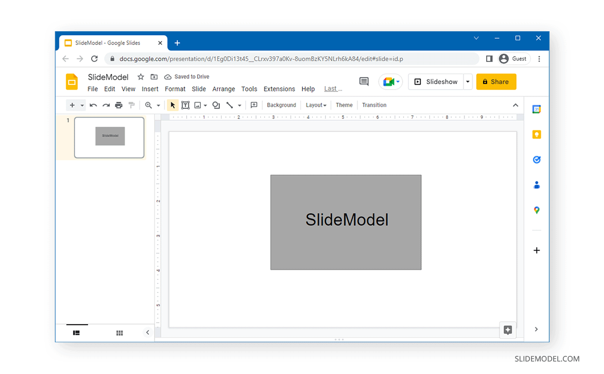Undo the last action

point(94,105)
